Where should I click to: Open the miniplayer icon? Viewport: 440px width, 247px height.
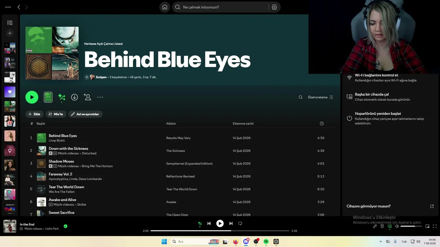point(427,226)
